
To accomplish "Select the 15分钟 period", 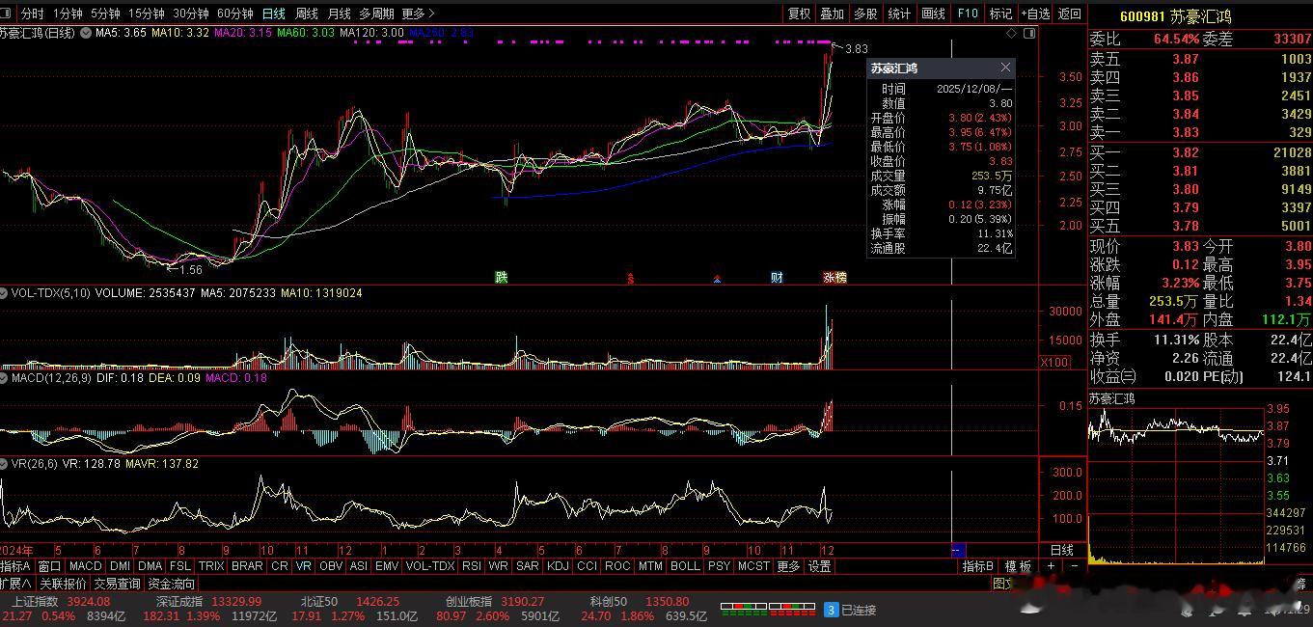I will click(147, 14).
